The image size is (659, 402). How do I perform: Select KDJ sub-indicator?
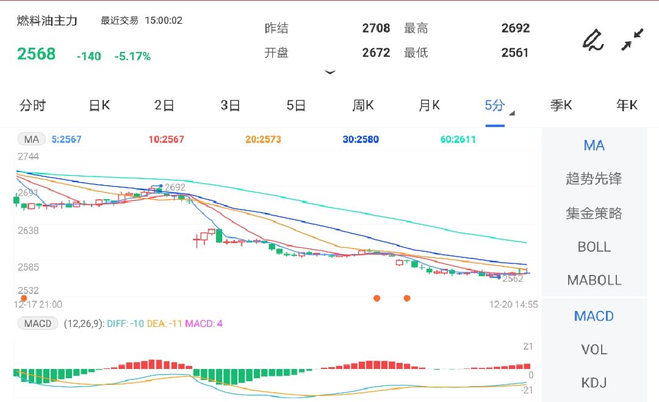[x=594, y=383]
